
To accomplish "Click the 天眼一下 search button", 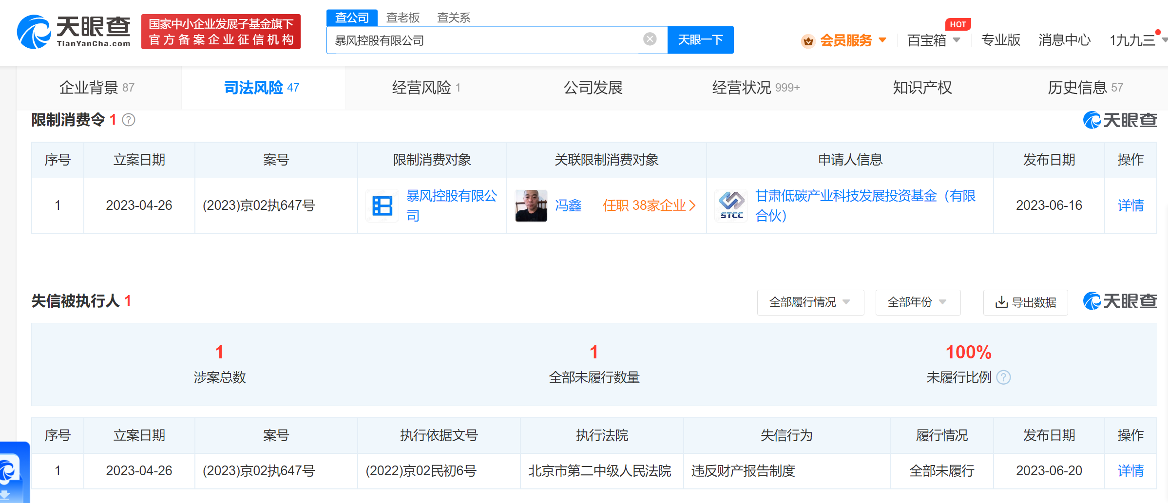I will [x=700, y=40].
